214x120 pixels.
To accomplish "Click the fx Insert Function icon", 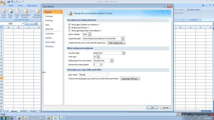I will (36, 24).
